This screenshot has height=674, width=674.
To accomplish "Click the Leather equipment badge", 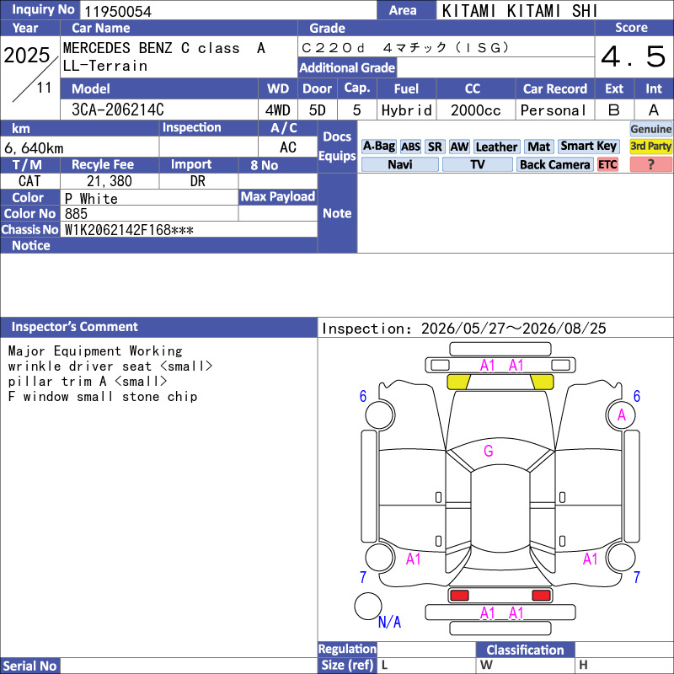I will (x=496, y=147).
